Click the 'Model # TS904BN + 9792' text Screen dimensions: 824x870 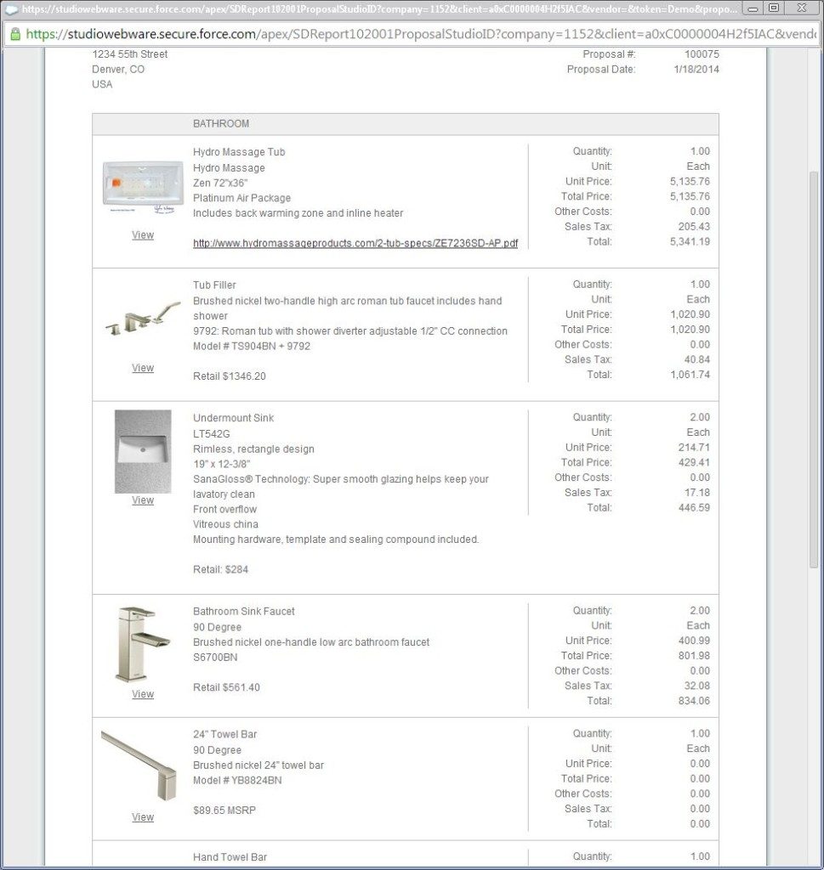252,347
